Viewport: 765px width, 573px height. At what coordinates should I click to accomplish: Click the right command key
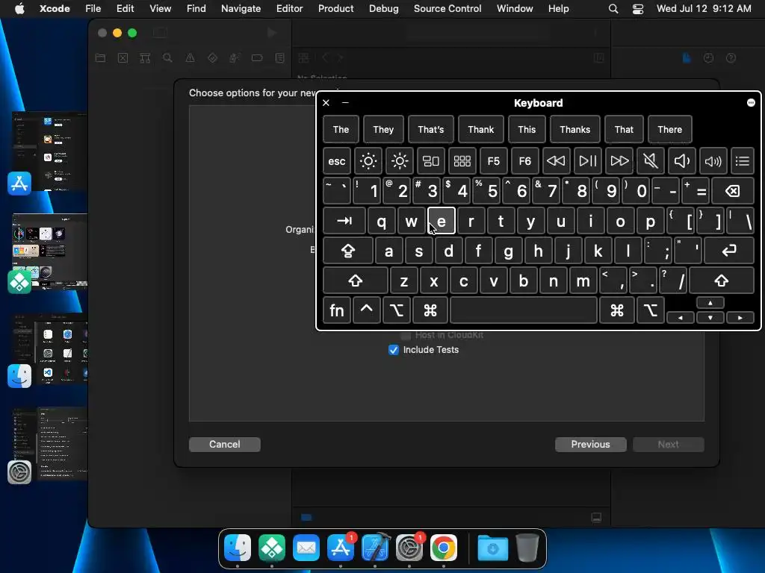616,310
